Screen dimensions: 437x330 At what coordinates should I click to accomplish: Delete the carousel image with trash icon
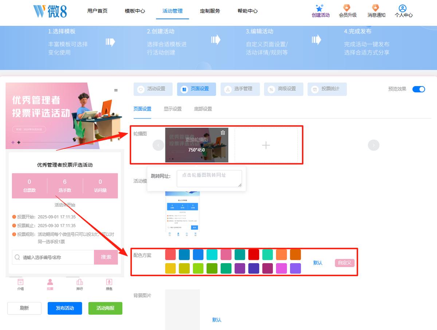[223, 133]
